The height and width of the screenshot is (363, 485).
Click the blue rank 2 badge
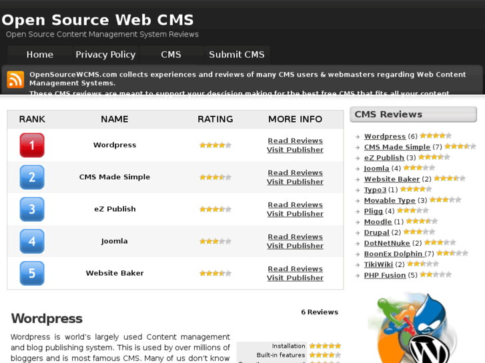(x=32, y=177)
